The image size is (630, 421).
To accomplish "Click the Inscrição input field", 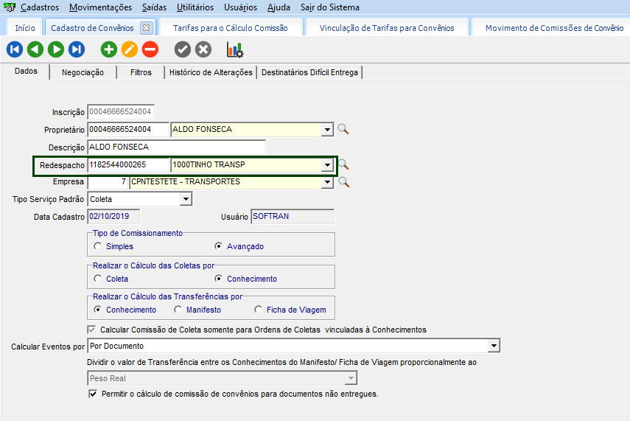I will coord(121,112).
